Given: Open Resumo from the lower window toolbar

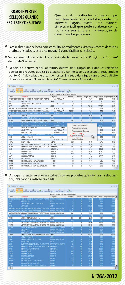Looking at the screenshot, I should [26, 190].
